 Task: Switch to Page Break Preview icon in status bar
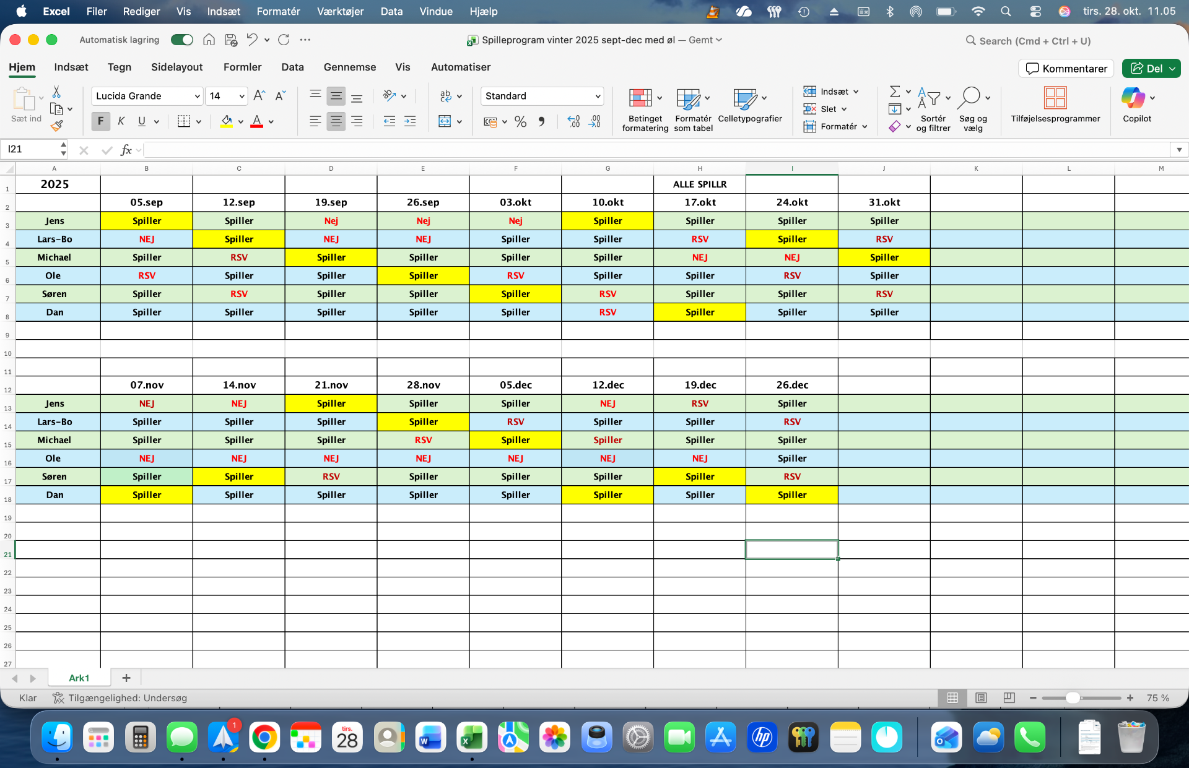coord(1009,698)
